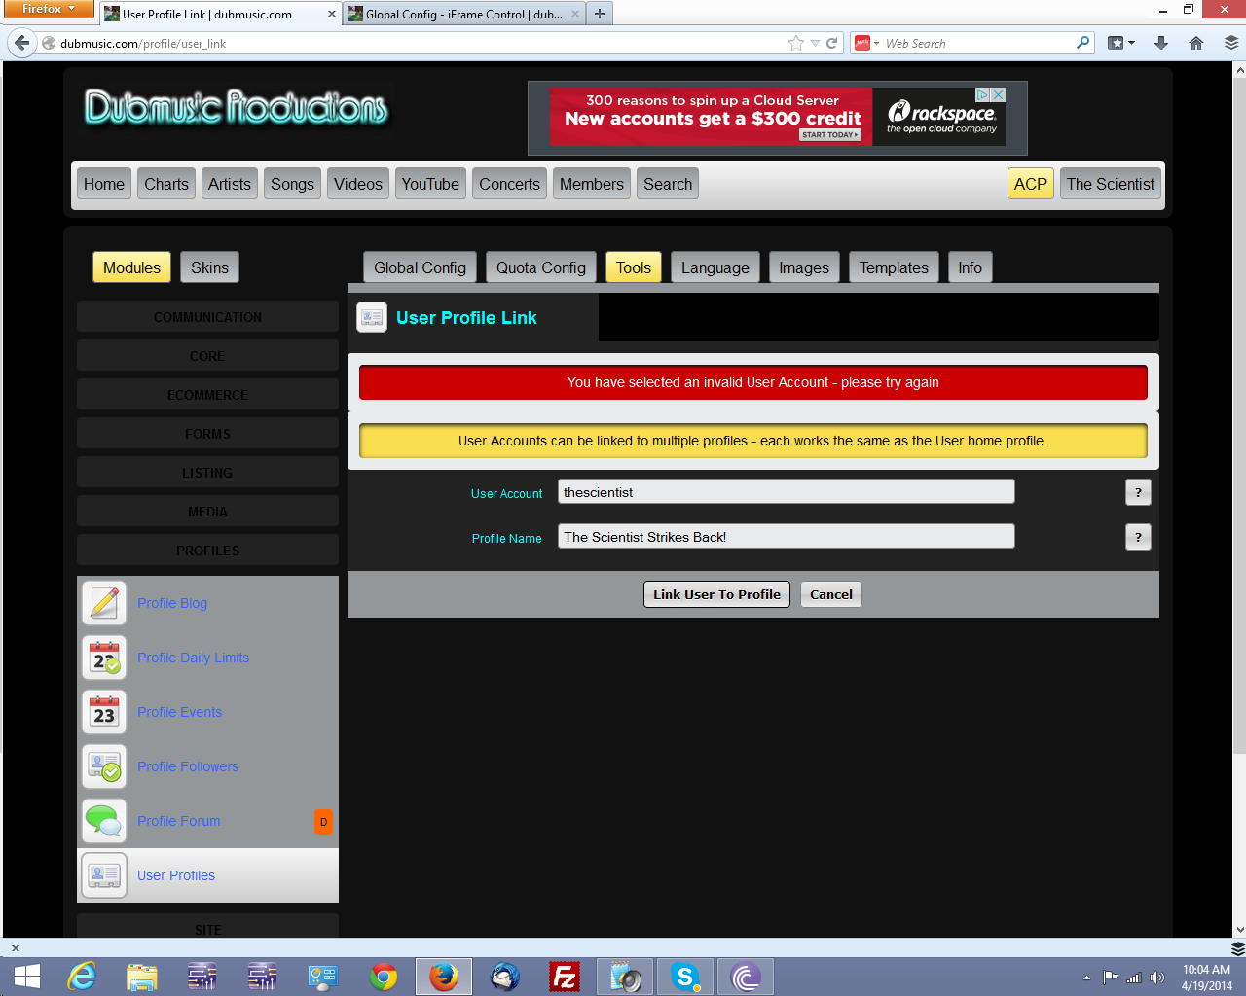Click the User Account input field
1246x996 pixels.
click(787, 492)
